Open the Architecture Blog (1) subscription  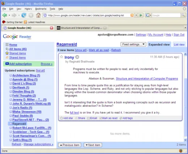click(x=26, y=75)
